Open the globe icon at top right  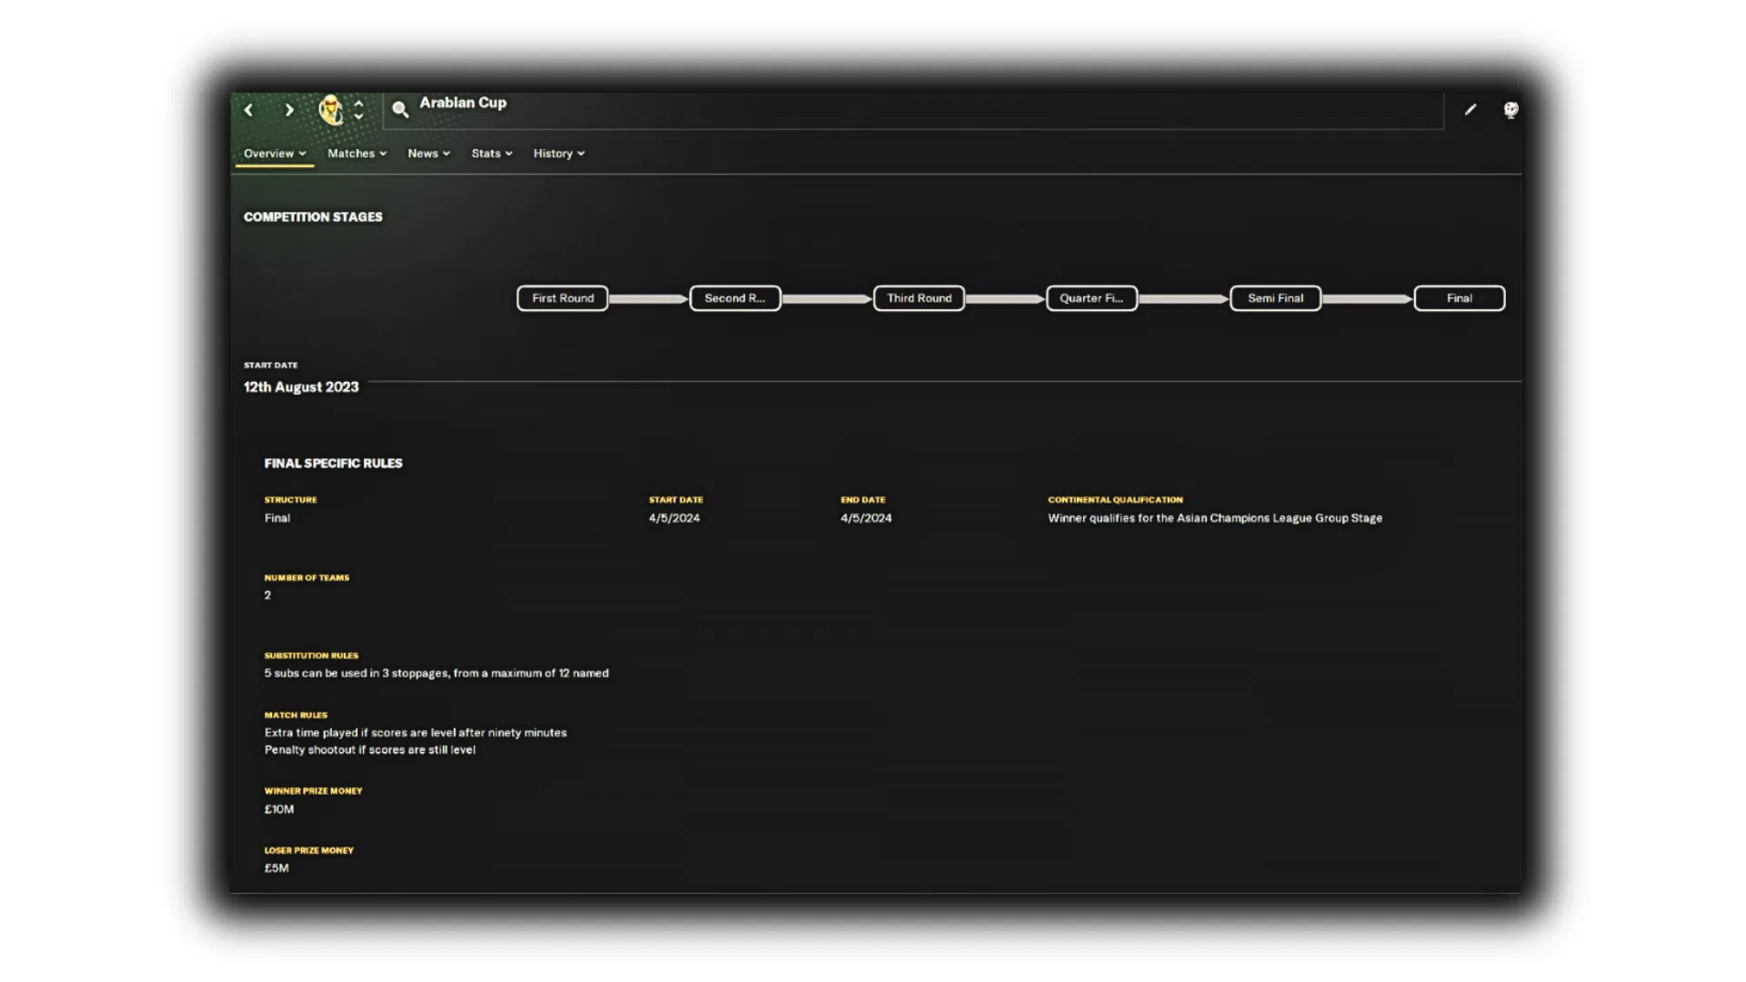point(1510,110)
